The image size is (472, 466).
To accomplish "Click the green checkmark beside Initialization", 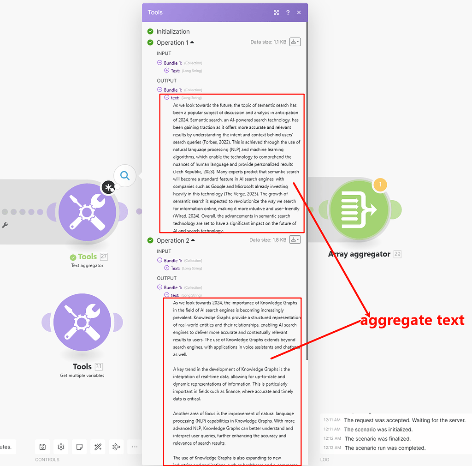I will (150, 31).
